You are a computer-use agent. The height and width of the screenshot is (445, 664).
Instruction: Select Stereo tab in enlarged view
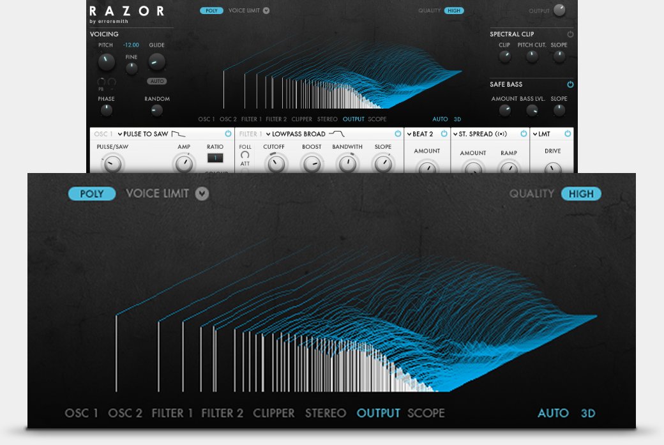pos(326,413)
